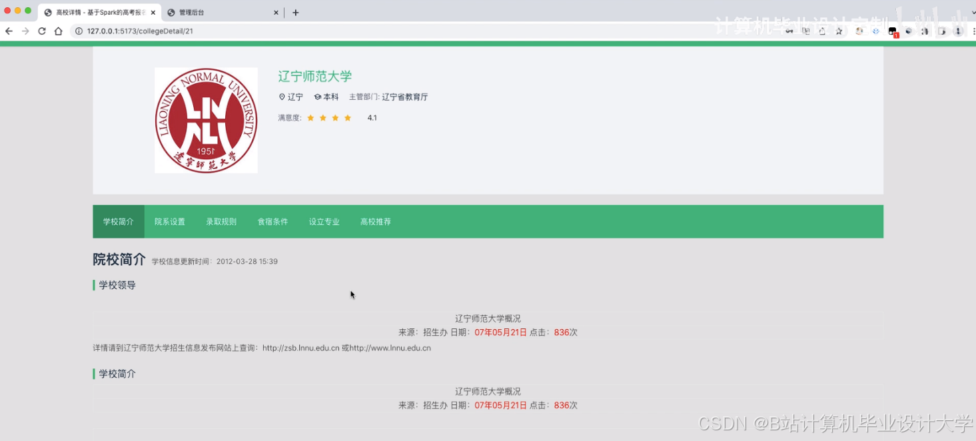Open the password manager key icon
This screenshot has height=441, width=976.
click(x=790, y=31)
